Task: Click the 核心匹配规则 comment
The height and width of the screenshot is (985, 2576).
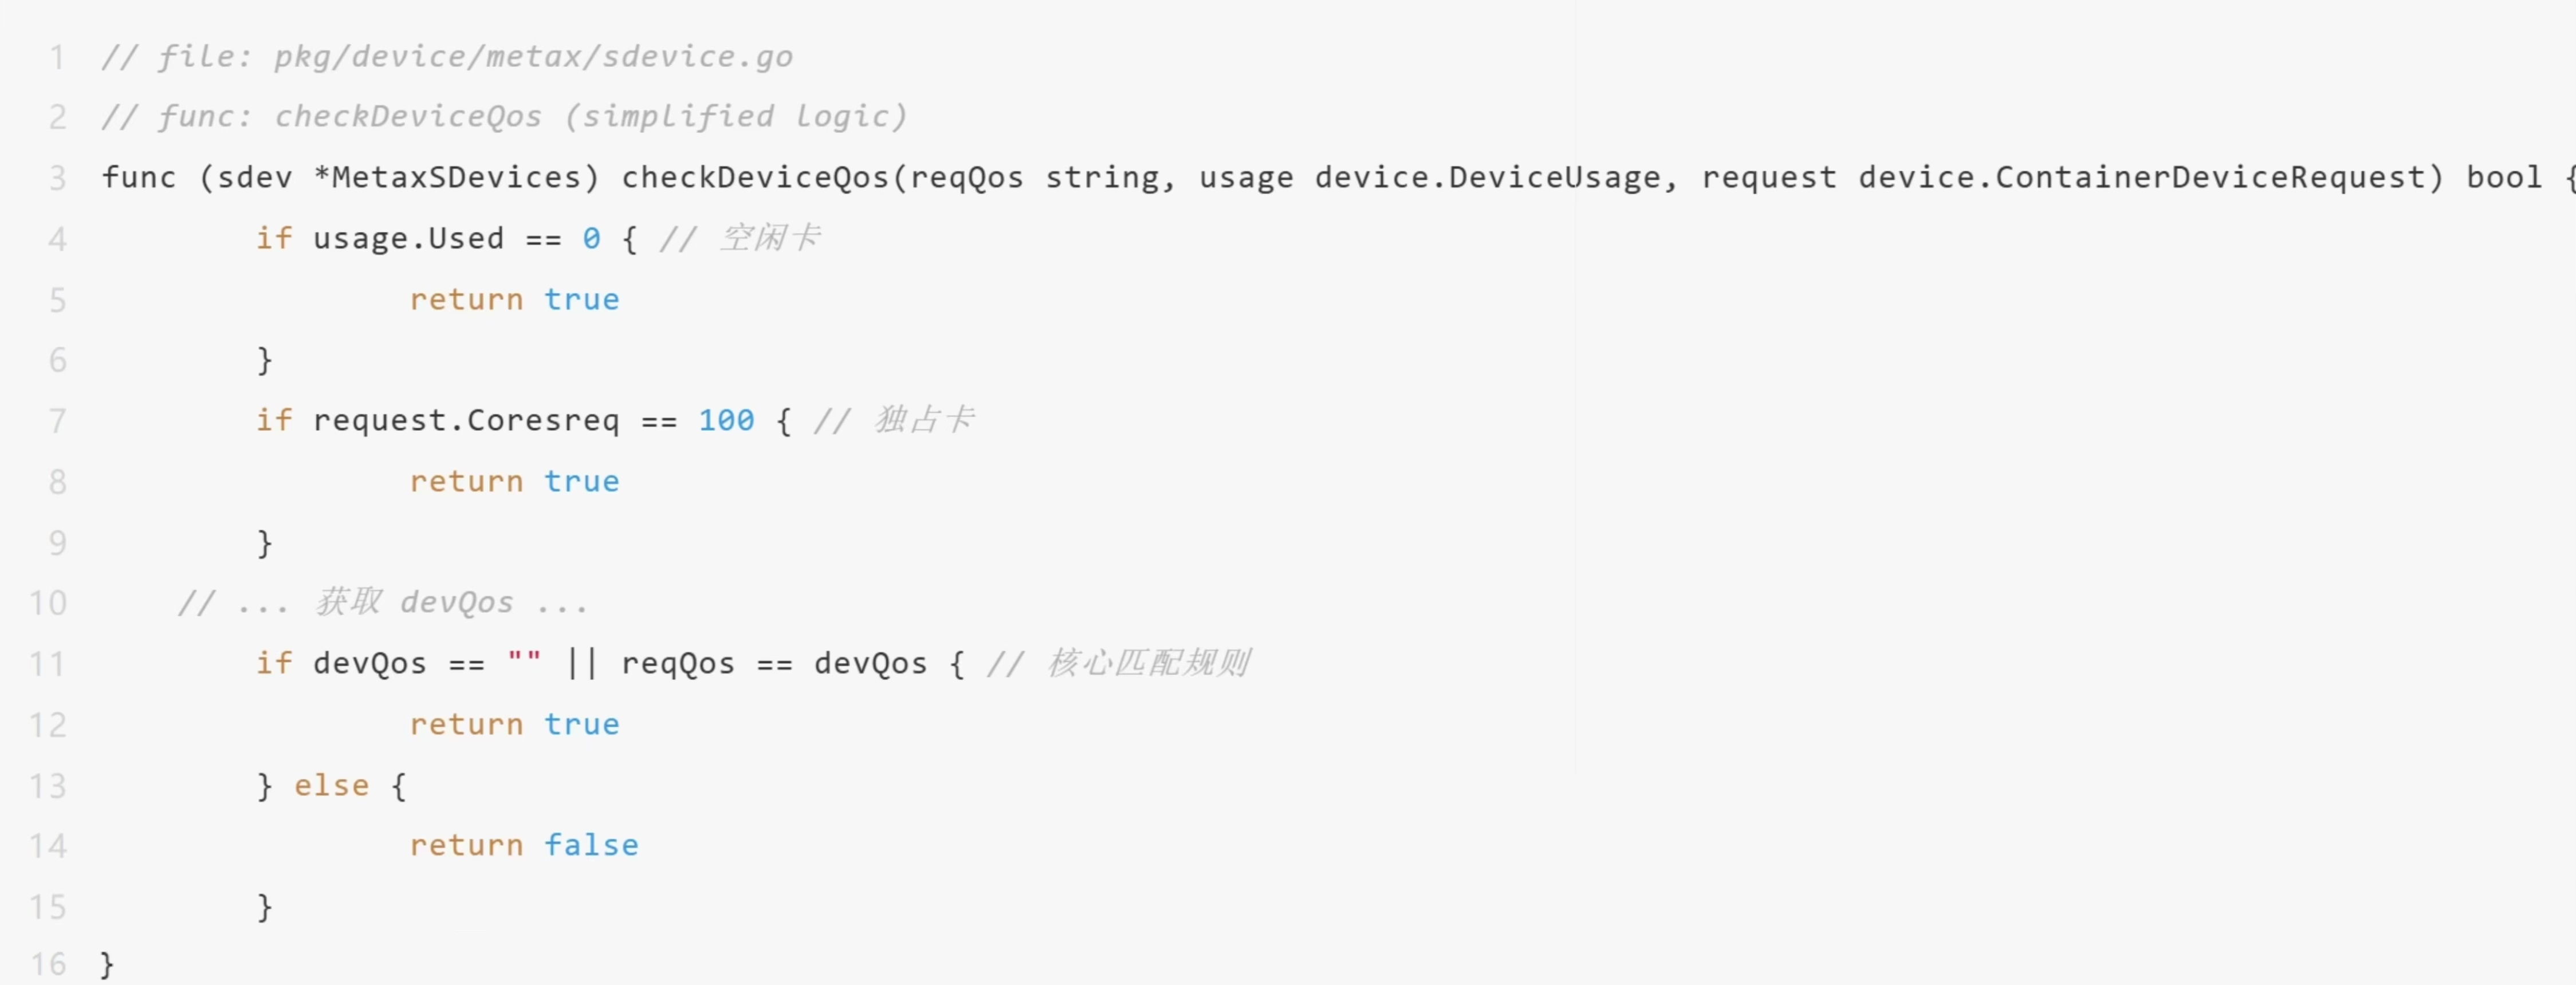Action: coord(1148,663)
